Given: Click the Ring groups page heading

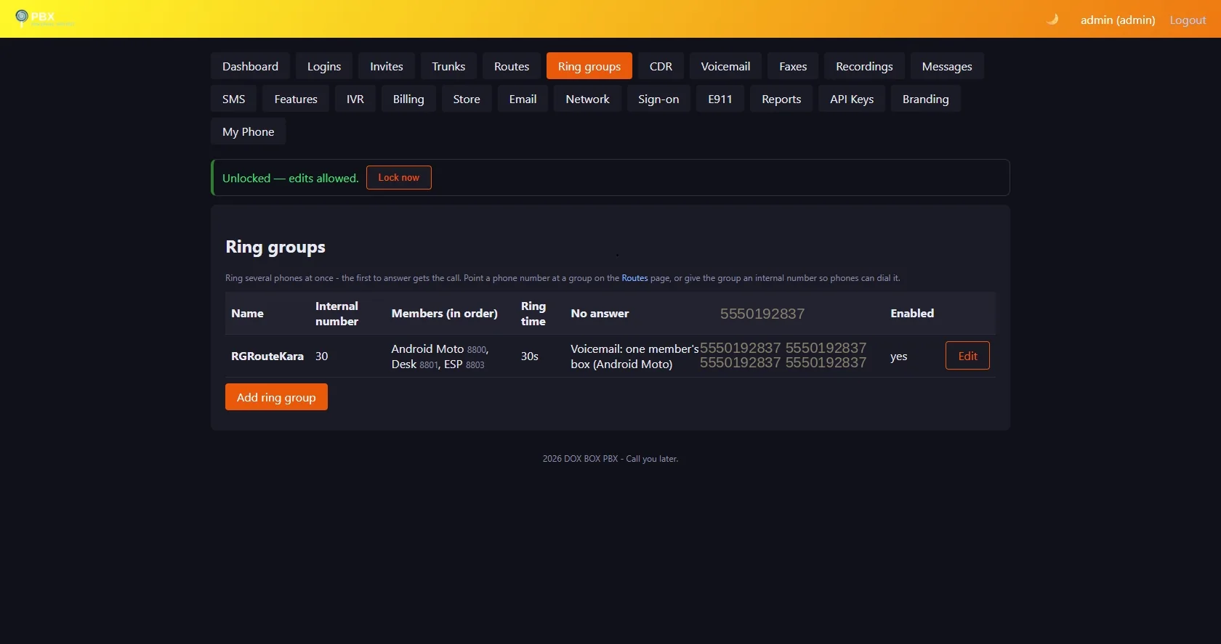Looking at the screenshot, I should tap(275, 247).
